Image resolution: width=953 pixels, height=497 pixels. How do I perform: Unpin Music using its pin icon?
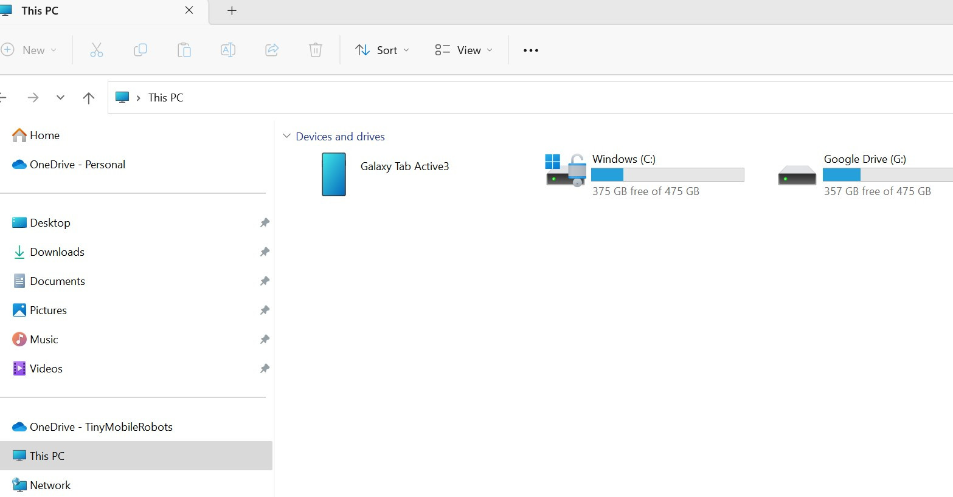(265, 340)
